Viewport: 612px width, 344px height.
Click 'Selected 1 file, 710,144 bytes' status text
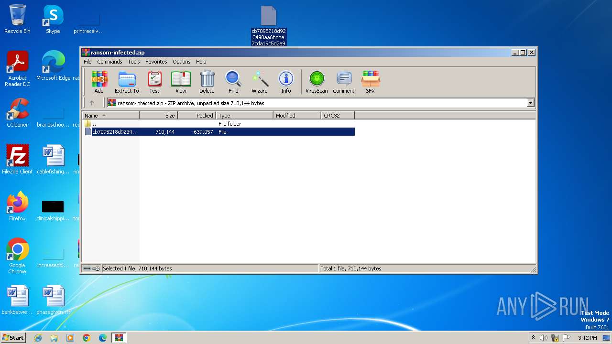coord(137,269)
